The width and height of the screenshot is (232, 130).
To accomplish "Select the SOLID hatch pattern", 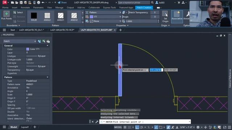I will [x=34, y=17].
